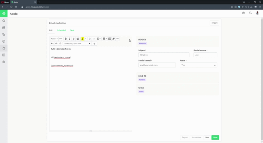Screen dimensions: 263x143
Task: Open the help question mark icon
Action: [x=243, y=13]
